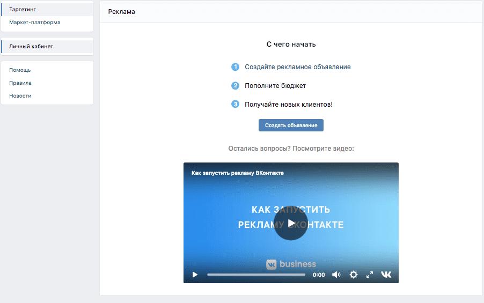Seek on the video progress bar
Image resolution: width=484 pixels, height=303 pixels.
click(x=256, y=275)
